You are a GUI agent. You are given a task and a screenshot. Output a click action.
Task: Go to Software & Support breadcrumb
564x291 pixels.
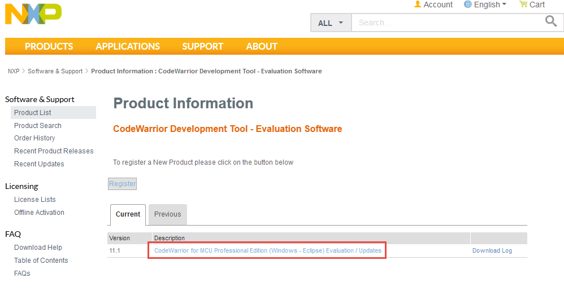[55, 71]
